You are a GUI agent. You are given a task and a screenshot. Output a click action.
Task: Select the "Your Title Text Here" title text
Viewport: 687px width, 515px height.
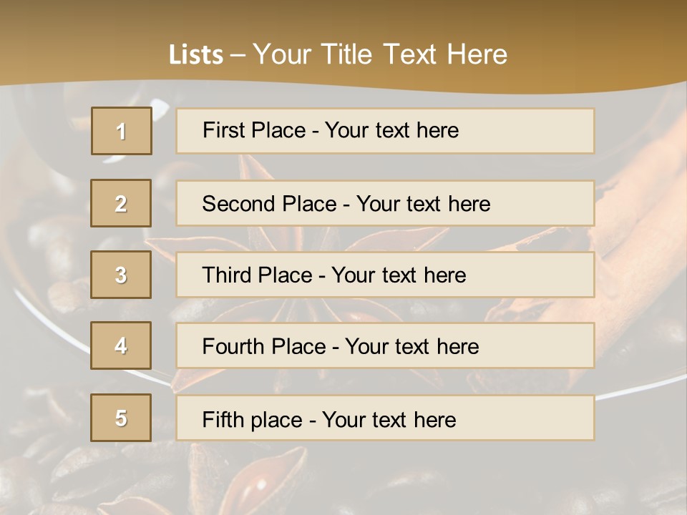tap(380, 54)
